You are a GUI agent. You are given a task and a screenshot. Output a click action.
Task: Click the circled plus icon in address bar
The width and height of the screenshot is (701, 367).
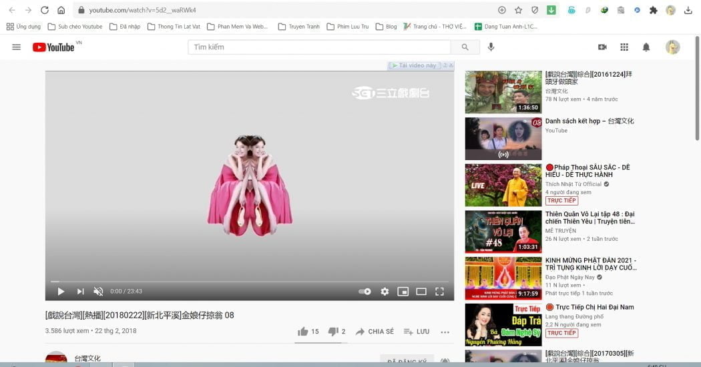(501, 10)
